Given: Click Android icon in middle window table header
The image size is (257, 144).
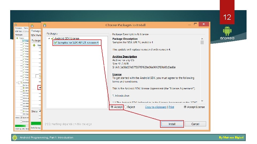Looking at the screenshot, I should click(34, 45).
